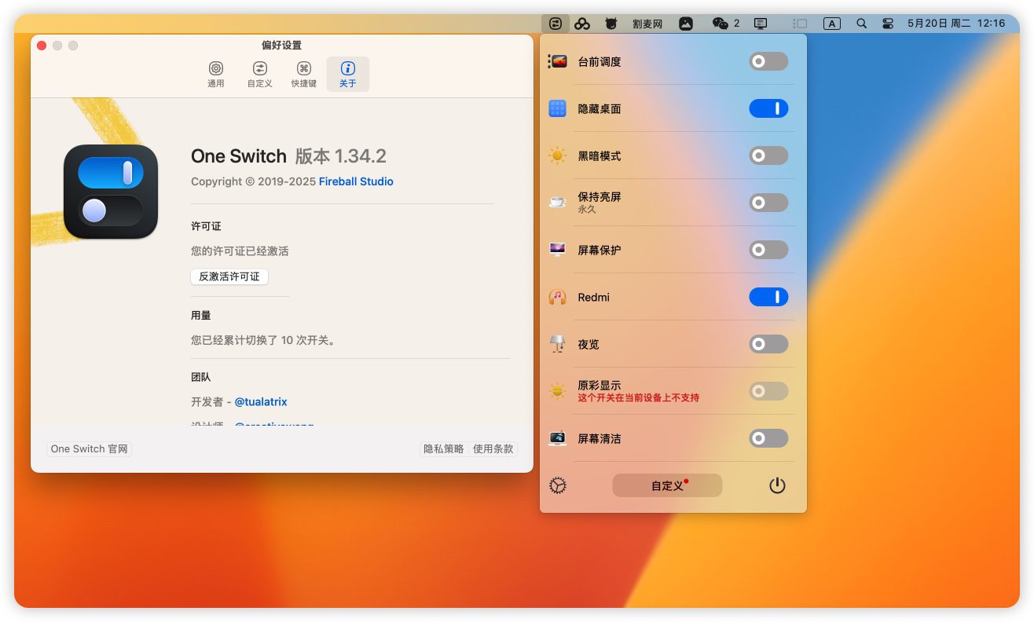Image resolution: width=1034 pixels, height=622 pixels.
Task: Click the usage text '您已经累计切换了 10 次开关。'
Action: [x=263, y=341]
